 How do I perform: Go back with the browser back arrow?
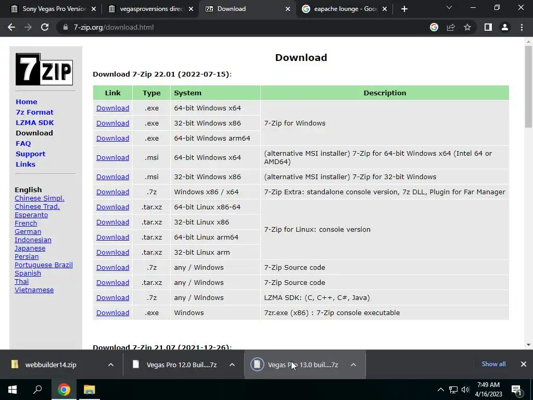click(11, 27)
